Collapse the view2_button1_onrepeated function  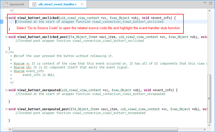click(x=6, y=90)
